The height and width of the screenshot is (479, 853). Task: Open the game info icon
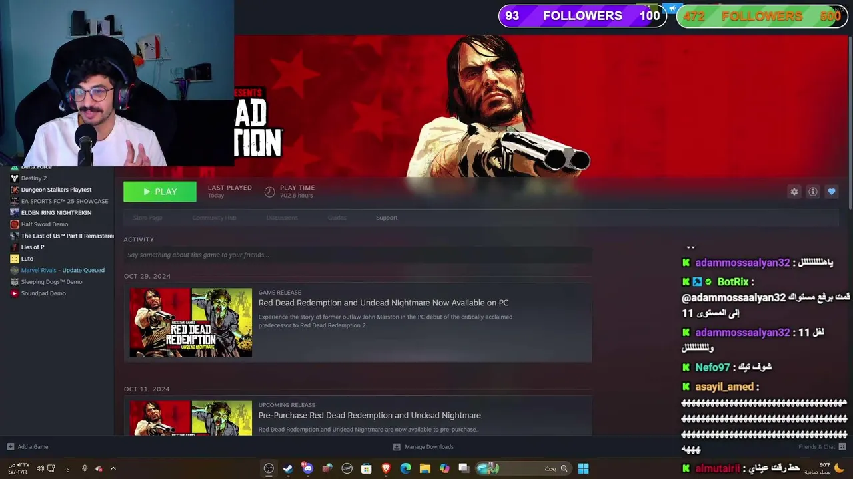click(812, 192)
